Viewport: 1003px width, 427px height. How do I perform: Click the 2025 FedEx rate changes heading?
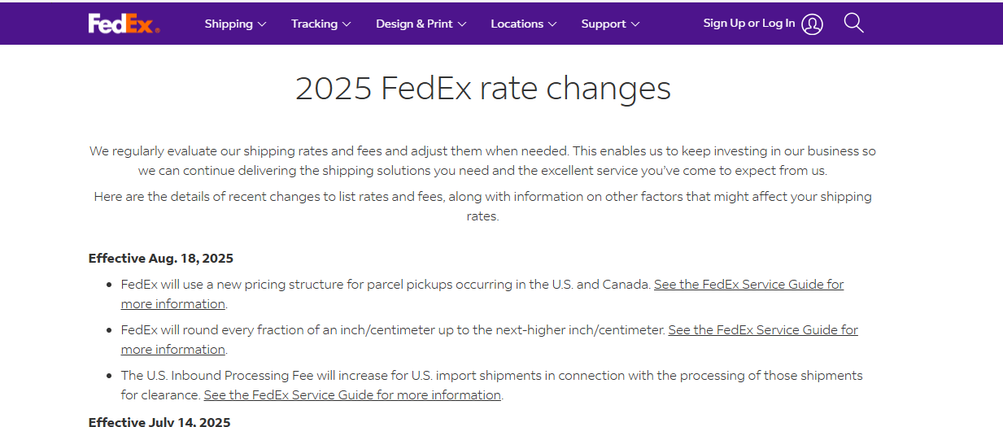(482, 89)
